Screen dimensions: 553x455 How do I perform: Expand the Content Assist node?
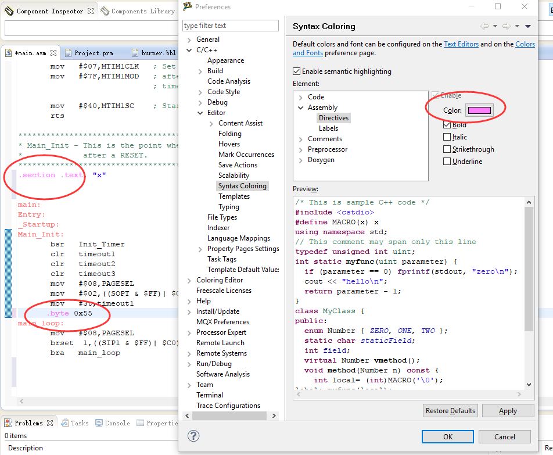click(x=211, y=123)
